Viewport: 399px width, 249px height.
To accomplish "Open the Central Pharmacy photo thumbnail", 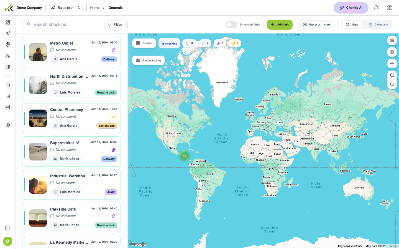I will coord(38,118).
